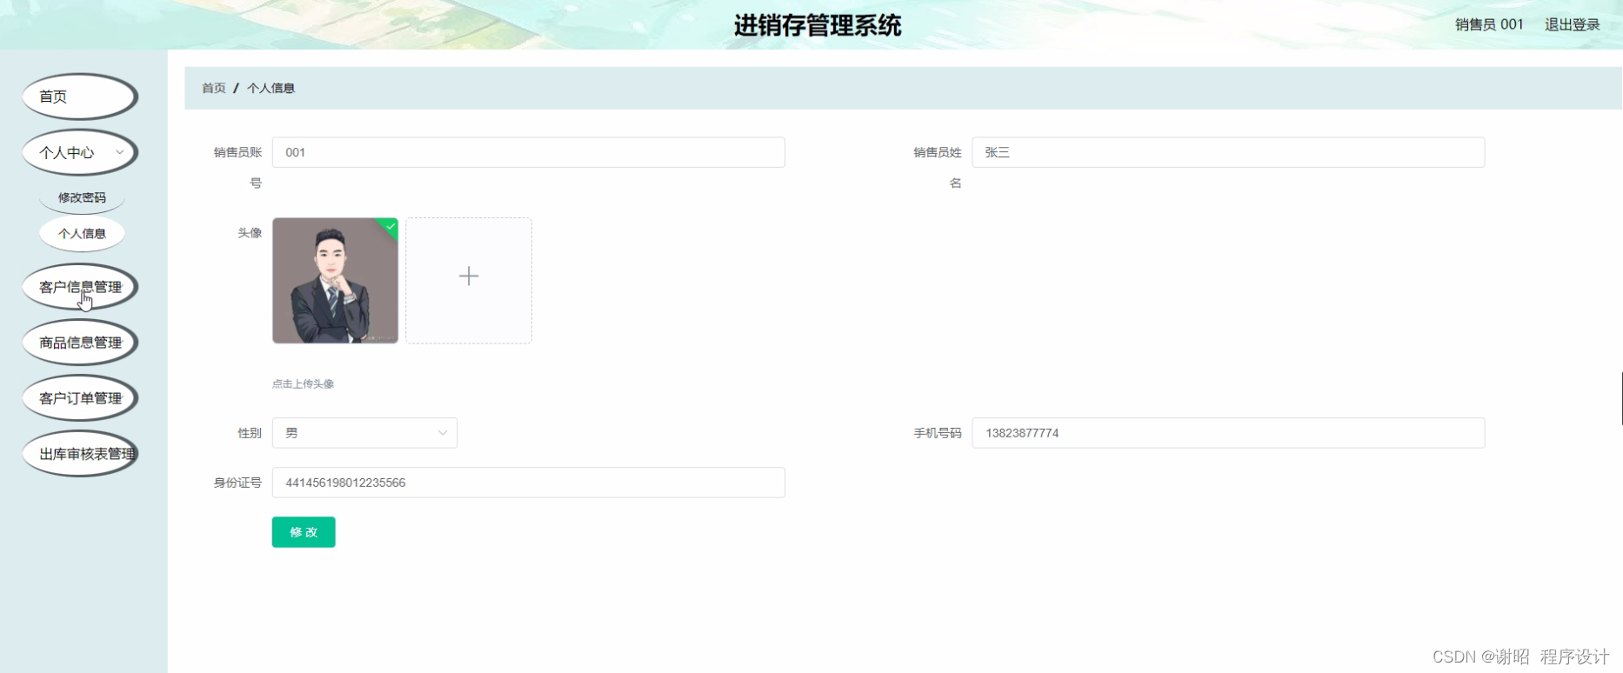The width and height of the screenshot is (1623, 673).
Task: Collapse the 个人中心 menu chevron
Action: pyautogui.click(x=120, y=152)
